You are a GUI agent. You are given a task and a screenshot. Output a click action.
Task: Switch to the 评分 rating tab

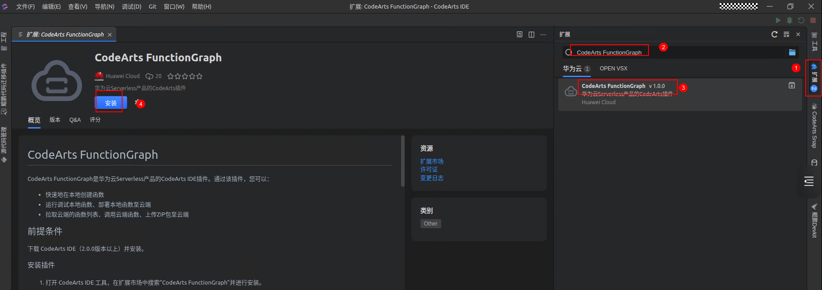95,120
